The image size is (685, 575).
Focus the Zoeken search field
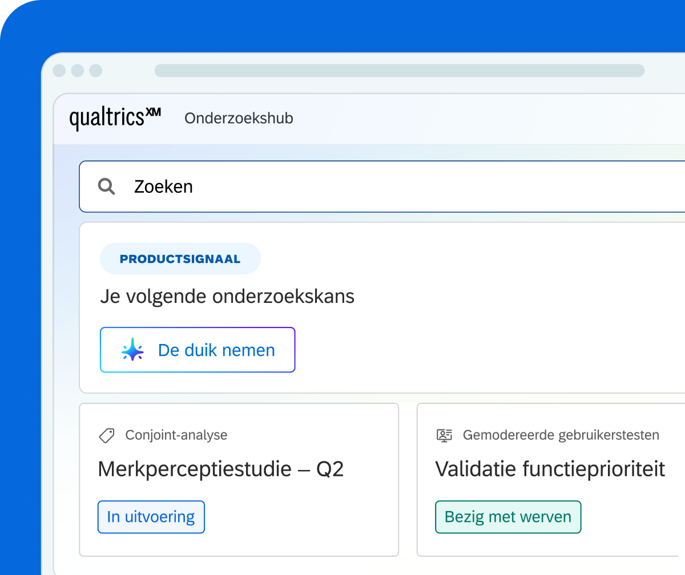pyautogui.click(x=382, y=187)
